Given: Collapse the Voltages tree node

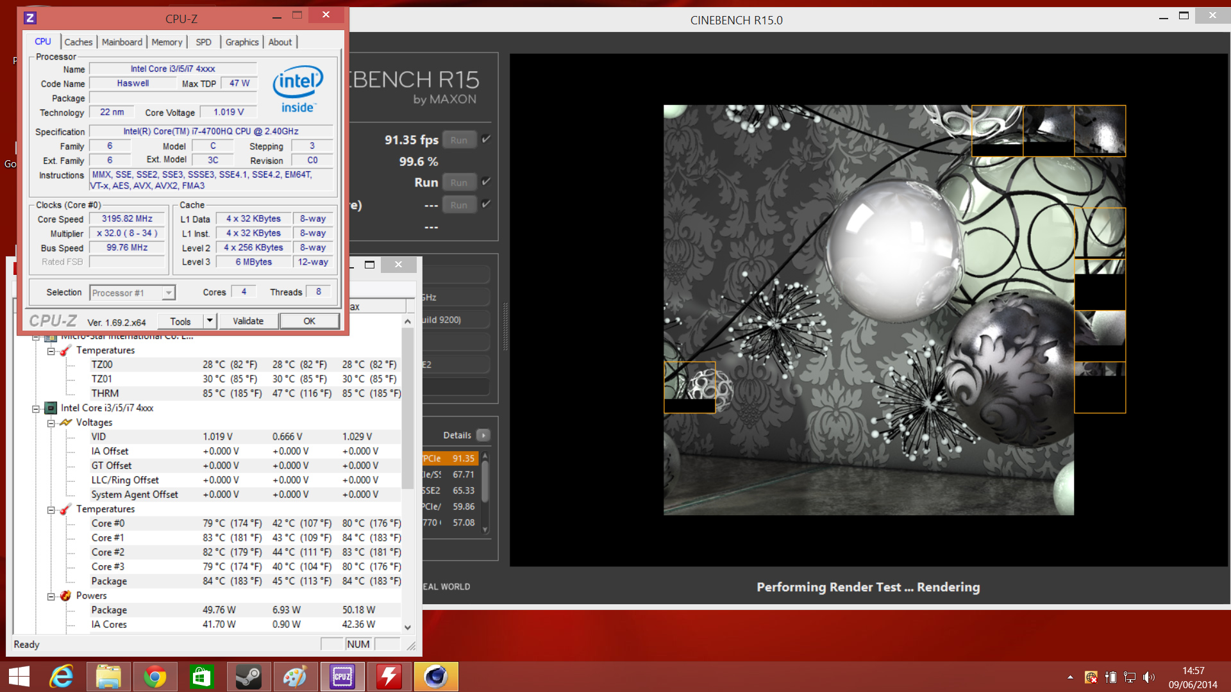Looking at the screenshot, I should click(x=51, y=423).
